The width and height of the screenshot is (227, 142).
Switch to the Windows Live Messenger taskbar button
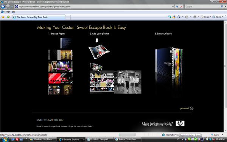42,139
